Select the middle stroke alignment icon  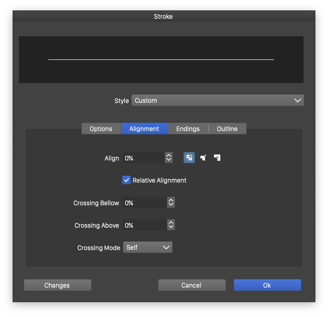203,158
